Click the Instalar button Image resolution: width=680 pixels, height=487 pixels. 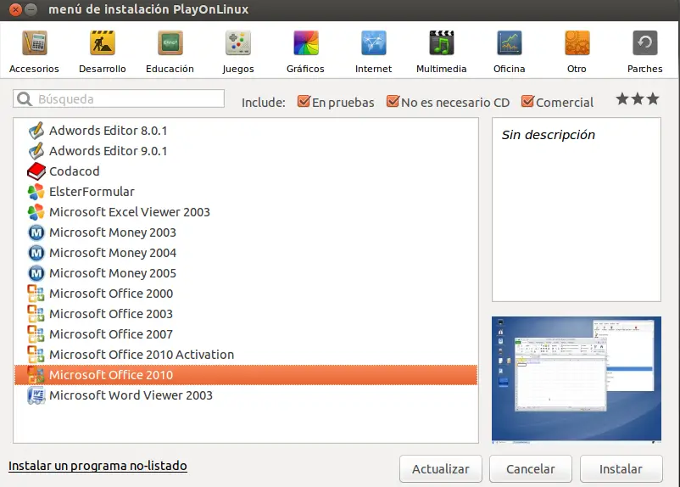[621, 469]
